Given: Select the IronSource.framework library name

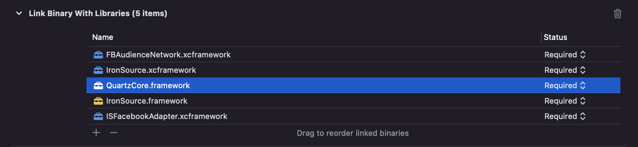Looking at the screenshot, I should pyautogui.click(x=147, y=101).
